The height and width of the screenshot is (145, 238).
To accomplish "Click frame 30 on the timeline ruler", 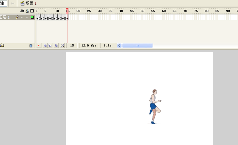I will pos(100,11).
